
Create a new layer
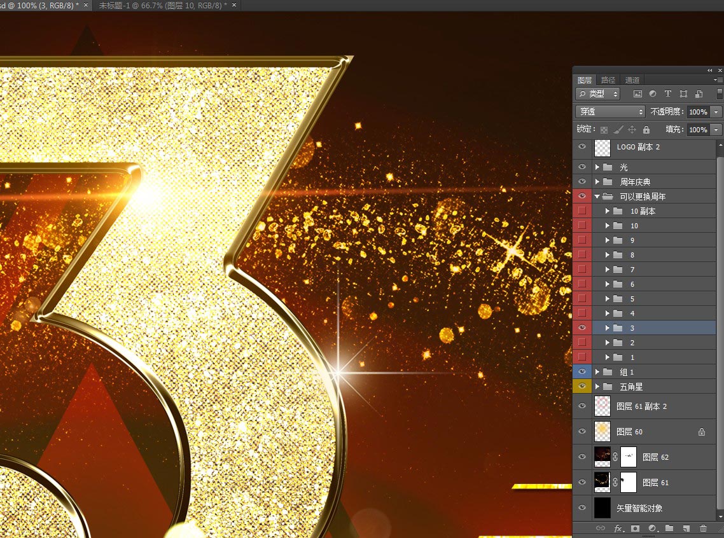pyautogui.click(x=686, y=528)
